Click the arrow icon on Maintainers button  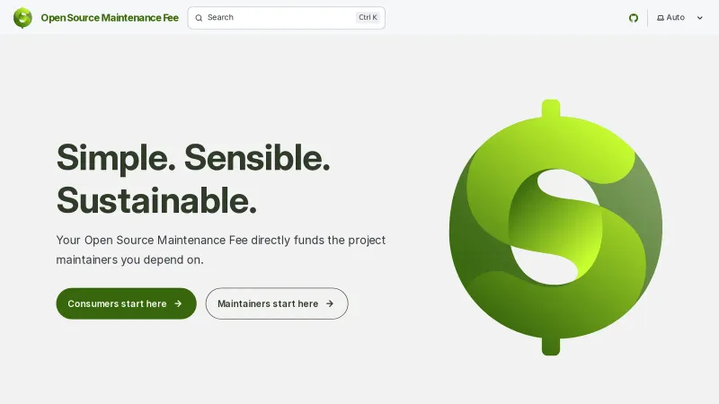click(x=330, y=303)
